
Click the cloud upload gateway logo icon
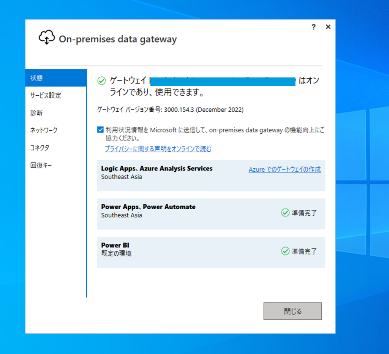click(47, 38)
